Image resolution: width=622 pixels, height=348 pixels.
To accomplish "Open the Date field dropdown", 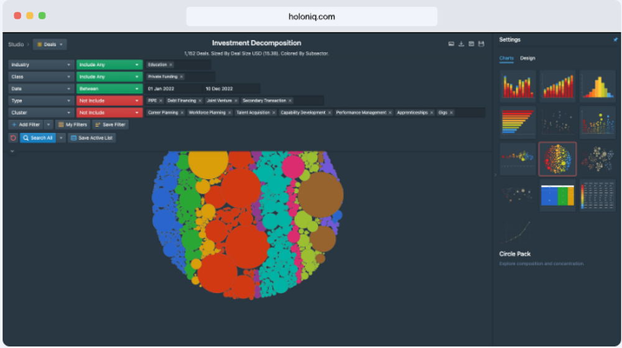I will click(41, 89).
